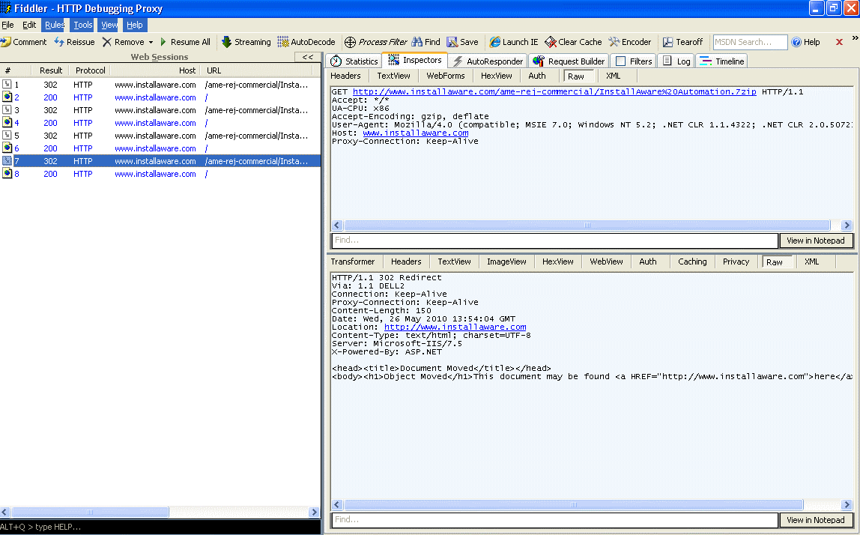Switch to the AutoResponder tab

488,61
